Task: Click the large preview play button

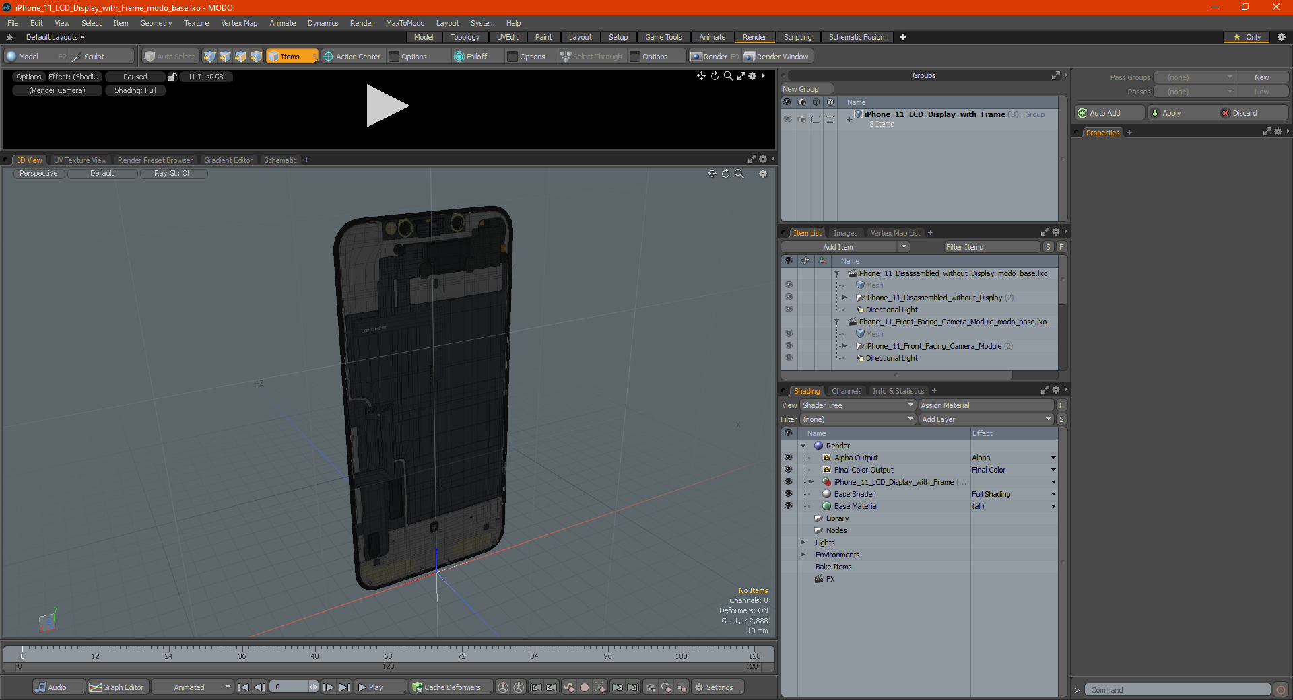Action: point(387,106)
